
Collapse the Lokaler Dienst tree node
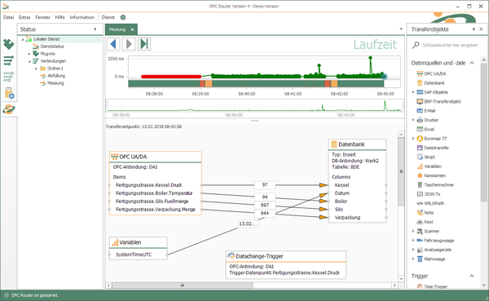pyautogui.click(x=23, y=39)
